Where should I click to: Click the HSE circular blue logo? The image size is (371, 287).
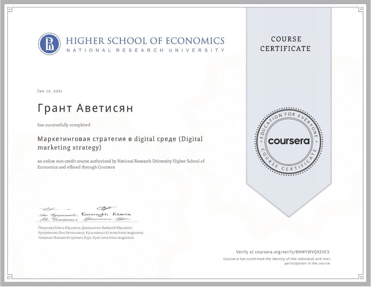49,44
